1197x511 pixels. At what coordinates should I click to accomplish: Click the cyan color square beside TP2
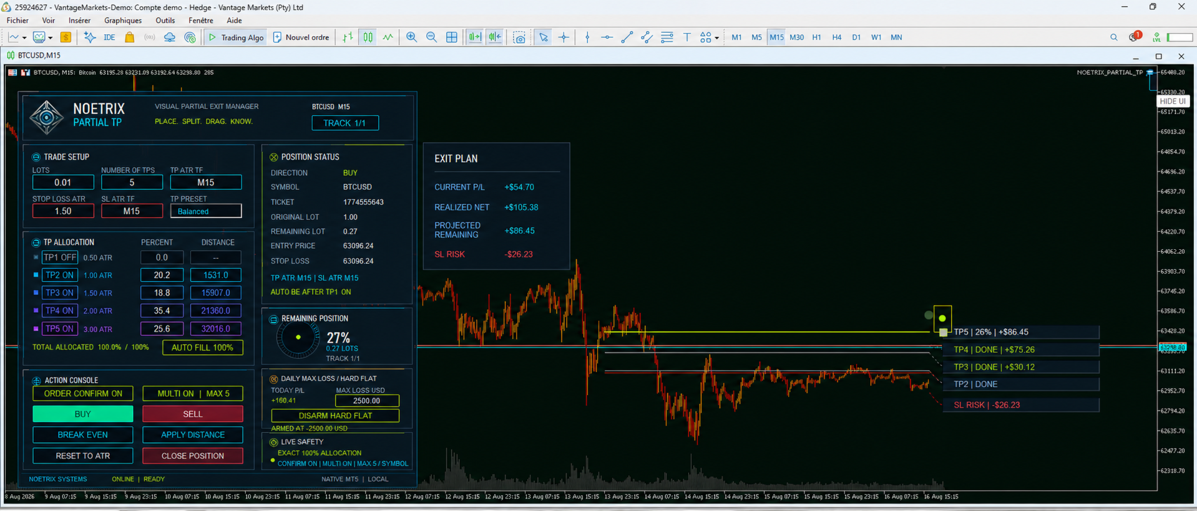pyautogui.click(x=36, y=275)
